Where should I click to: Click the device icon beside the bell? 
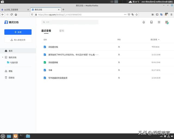[151, 22]
